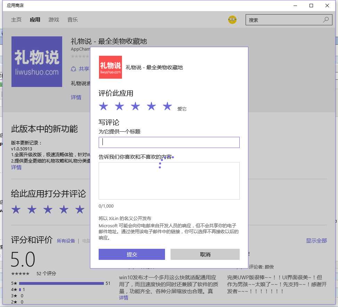Image resolution: width=338 pixels, height=307 pixels.
Task: Click the review content text area
Action: (x=169, y=181)
